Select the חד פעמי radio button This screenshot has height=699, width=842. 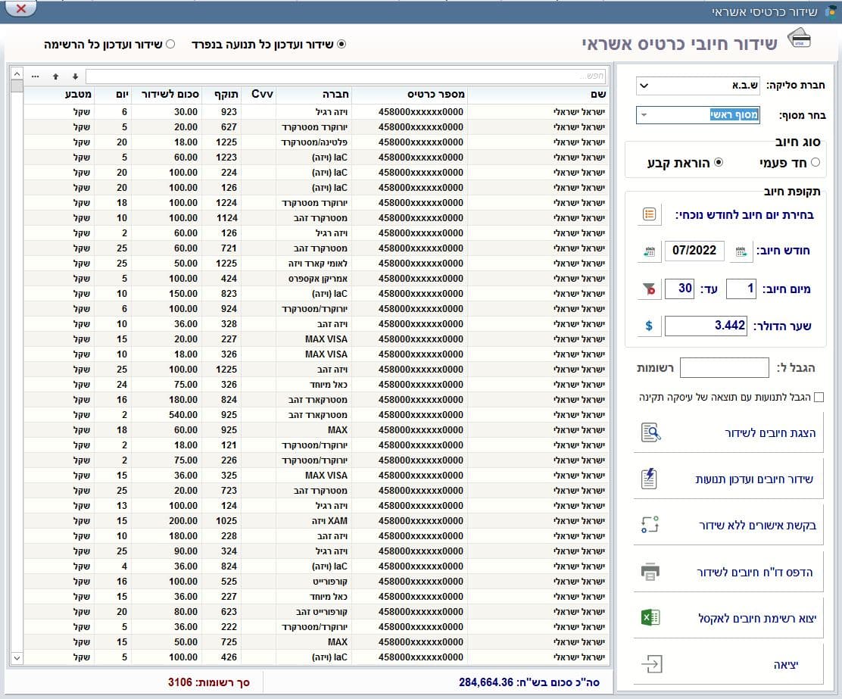tap(815, 162)
